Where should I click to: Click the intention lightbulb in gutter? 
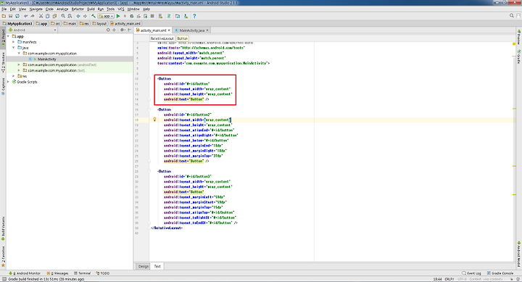pos(154,120)
